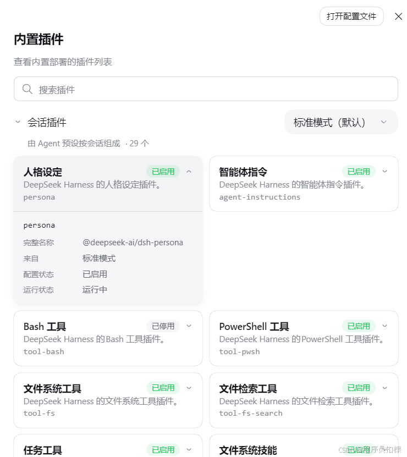Image resolution: width=407 pixels, height=457 pixels.
Task: Expand the 任务工具 card chevron
Action: tap(189, 450)
